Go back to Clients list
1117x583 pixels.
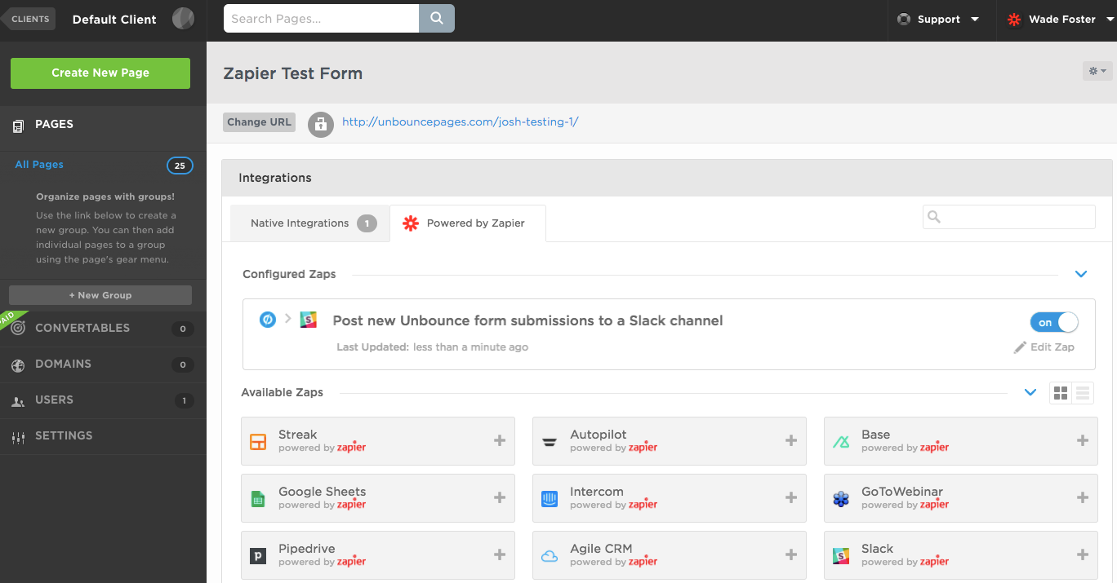tap(29, 19)
